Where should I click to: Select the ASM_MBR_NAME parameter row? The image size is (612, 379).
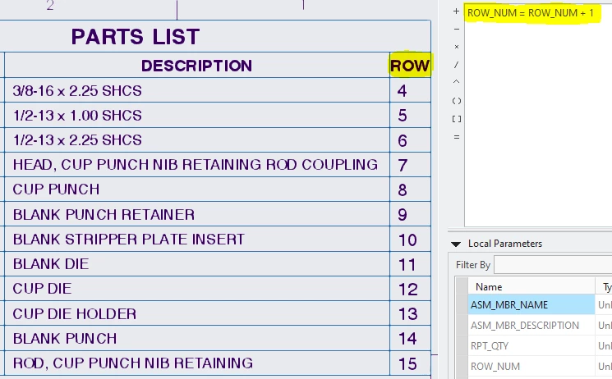[531, 304]
